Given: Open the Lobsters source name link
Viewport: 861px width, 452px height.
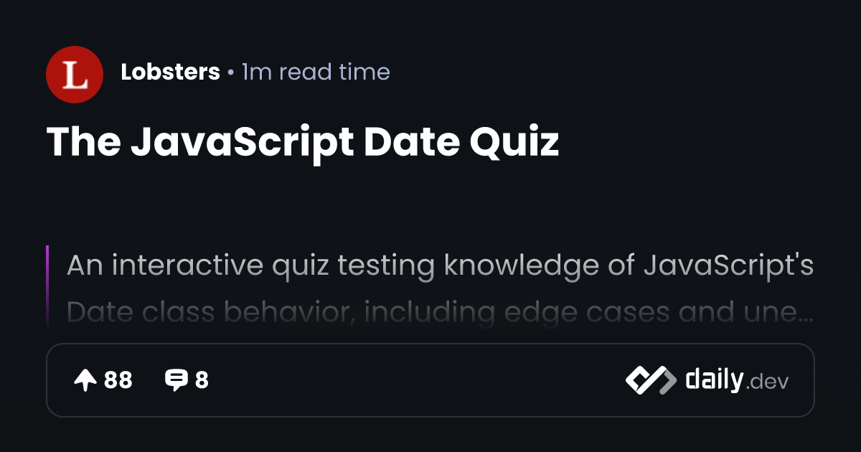Looking at the screenshot, I should coord(170,72).
